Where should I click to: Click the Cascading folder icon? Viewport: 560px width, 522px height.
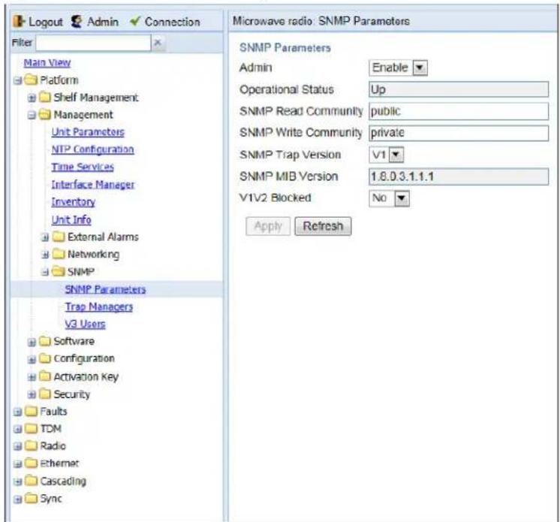click(32, 481)
